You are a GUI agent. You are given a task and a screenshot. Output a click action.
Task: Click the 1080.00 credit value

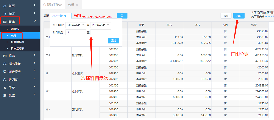[x=206, y=55]
